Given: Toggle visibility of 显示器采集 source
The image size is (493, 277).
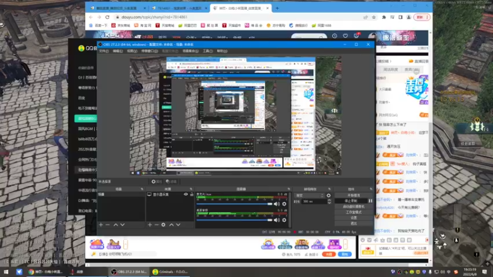Looking at the screenshot, I should [x=186, y=195].
